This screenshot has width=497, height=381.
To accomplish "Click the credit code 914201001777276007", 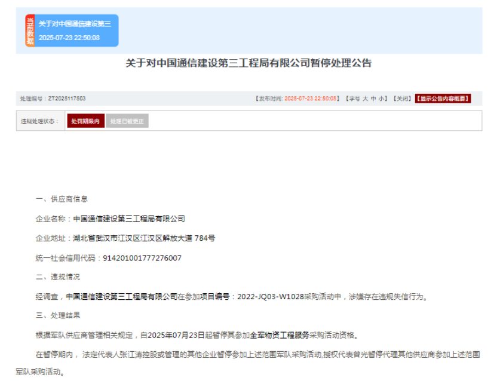I will [142, 258].
